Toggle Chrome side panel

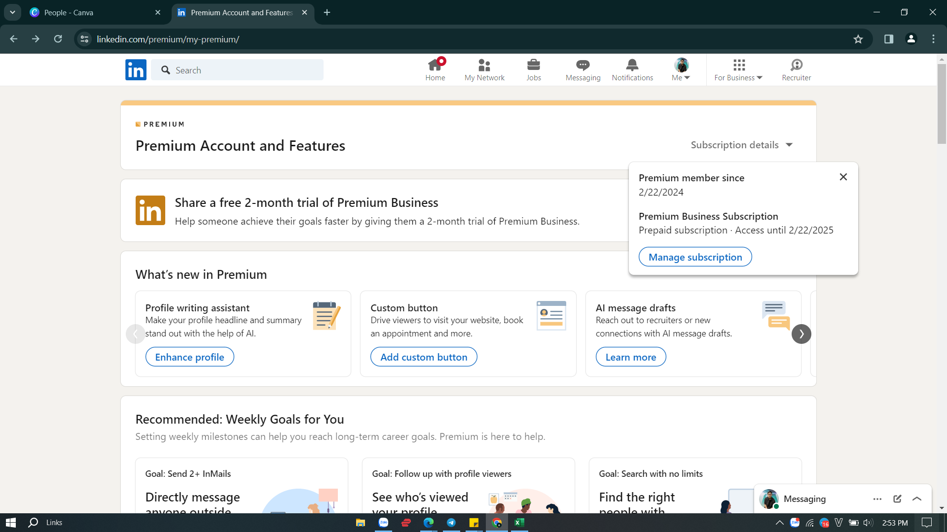click(889, 39)
